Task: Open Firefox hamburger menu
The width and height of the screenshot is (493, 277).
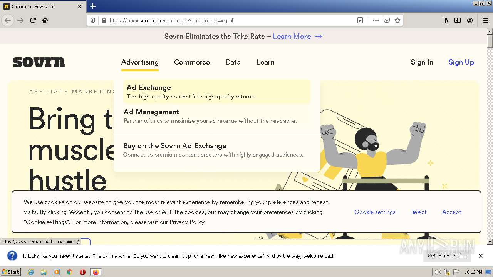Action: pos(485,20)
